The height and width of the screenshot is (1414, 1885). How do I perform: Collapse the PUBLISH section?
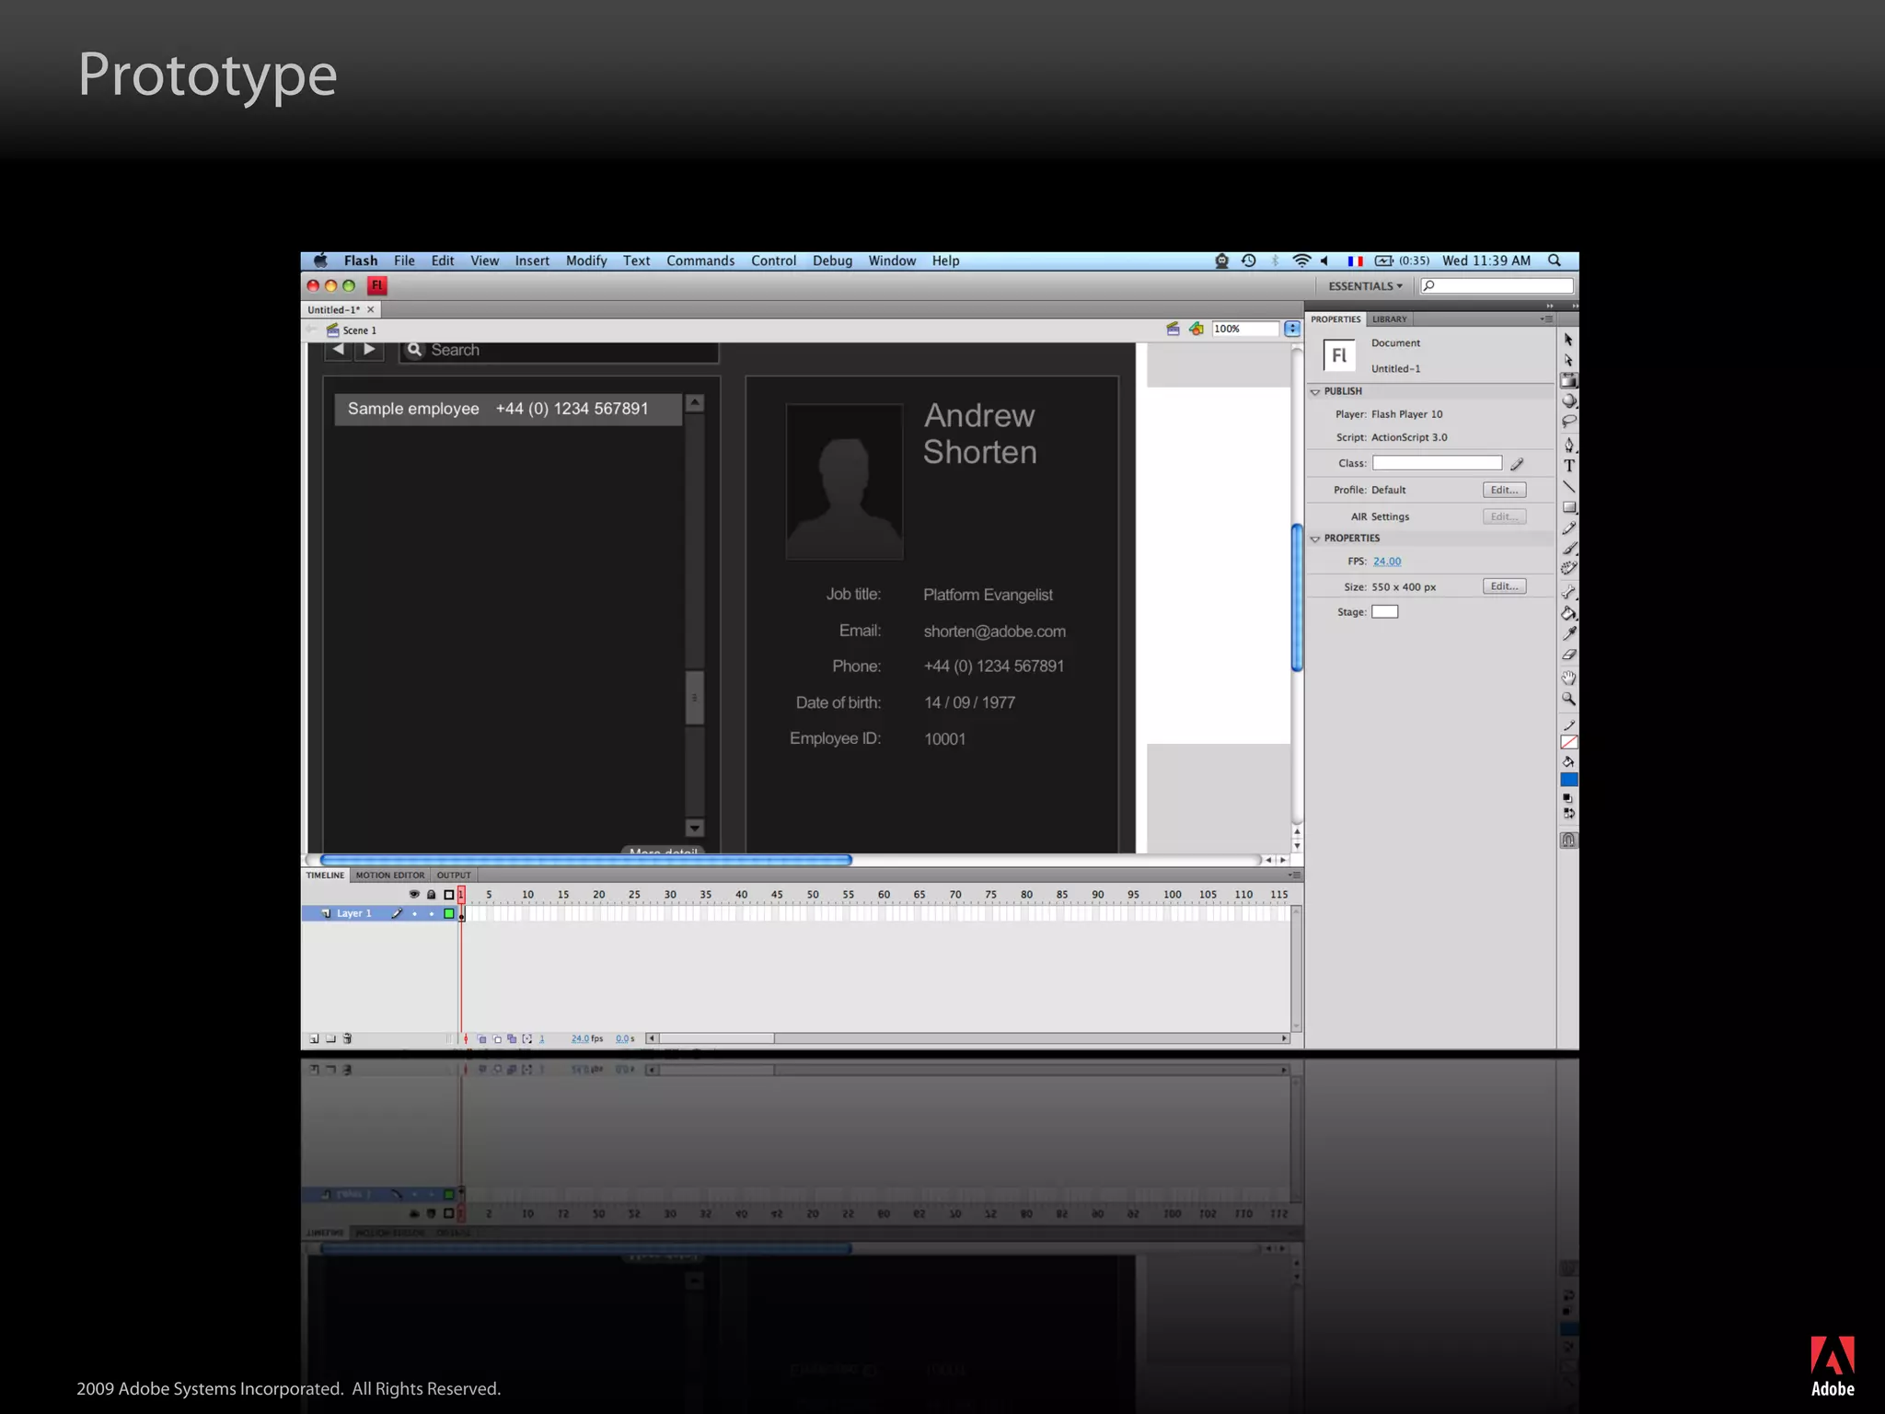click(1315, 391)
